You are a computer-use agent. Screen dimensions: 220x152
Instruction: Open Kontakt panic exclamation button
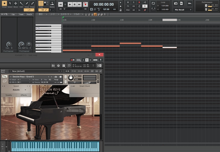coord(93,66)
